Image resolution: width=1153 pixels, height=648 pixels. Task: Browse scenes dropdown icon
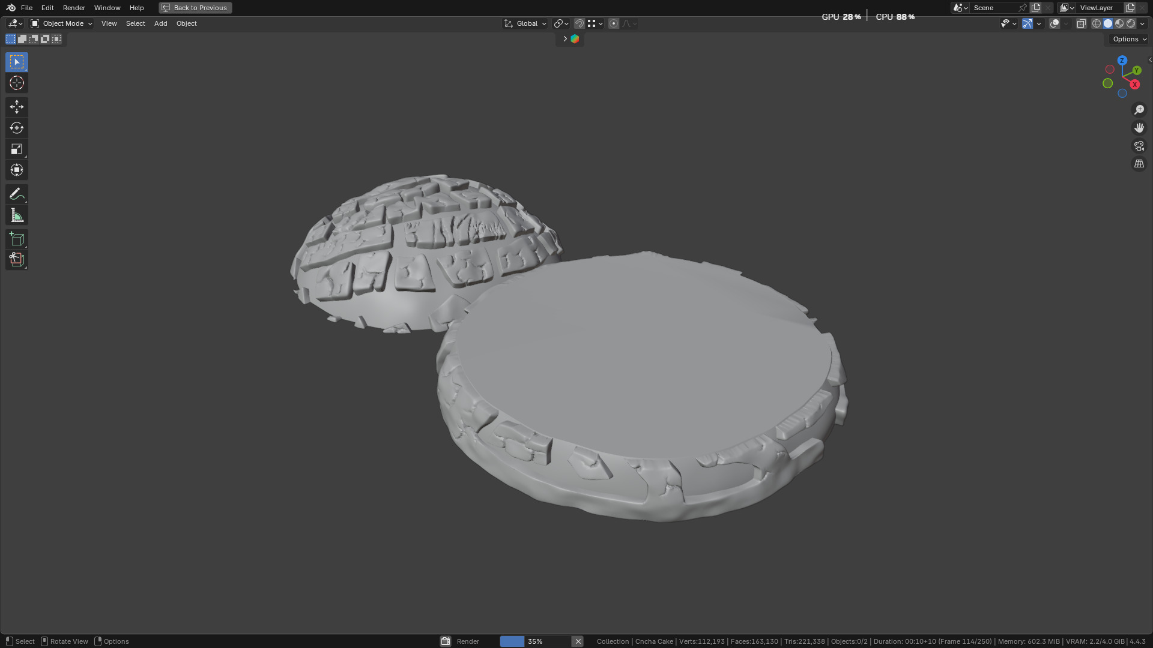point(960,8)
